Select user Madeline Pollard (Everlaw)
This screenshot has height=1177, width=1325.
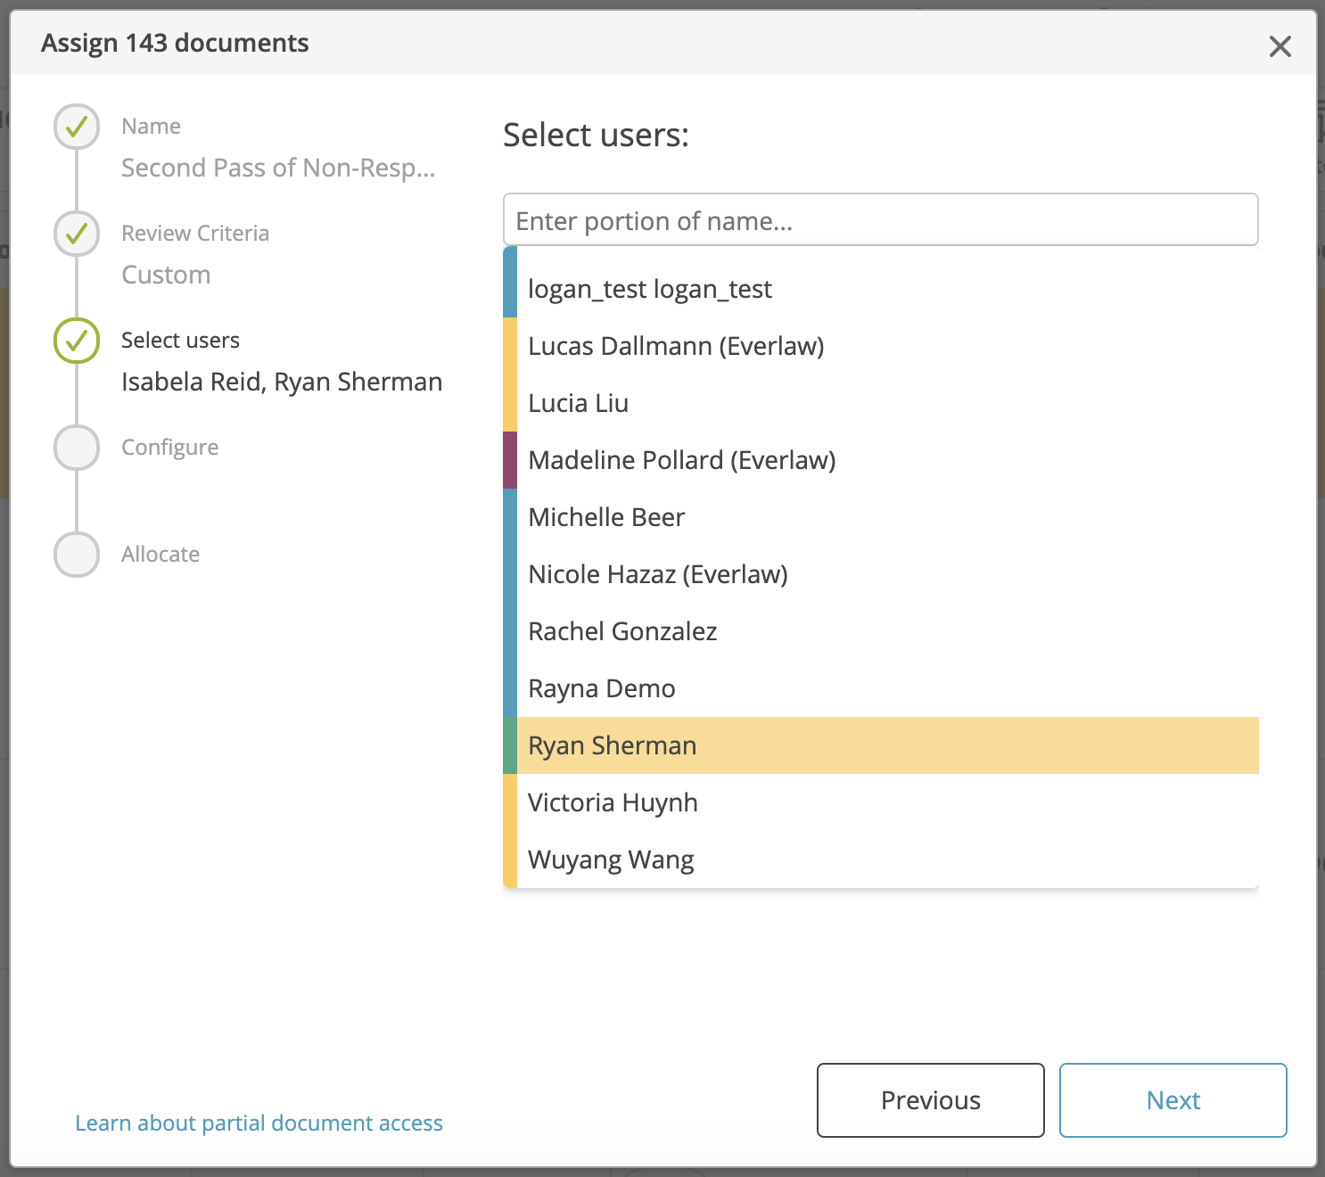pyautogui.click(x=881, y=460)
